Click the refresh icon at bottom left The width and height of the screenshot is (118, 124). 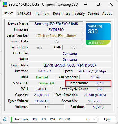[5, 119]
